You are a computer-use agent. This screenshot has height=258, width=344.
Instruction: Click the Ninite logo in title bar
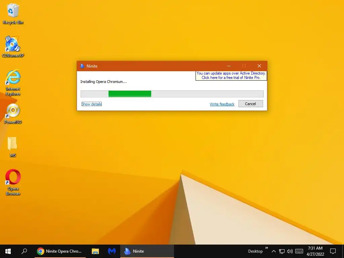click(82, 66)
